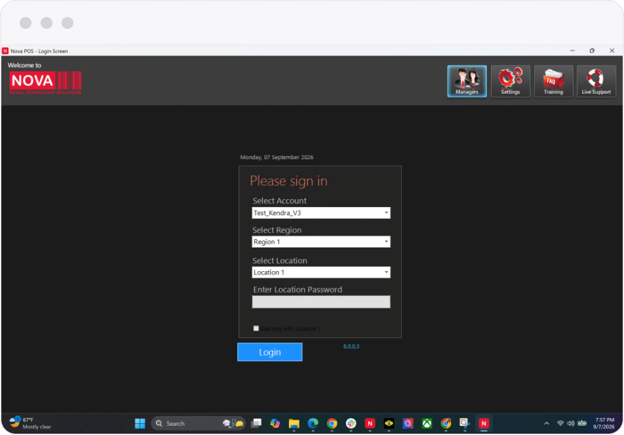The height and width of the screenshot is (435, 624).
Task: Click the 'Welcome to' text
Action: click(24, 66)
